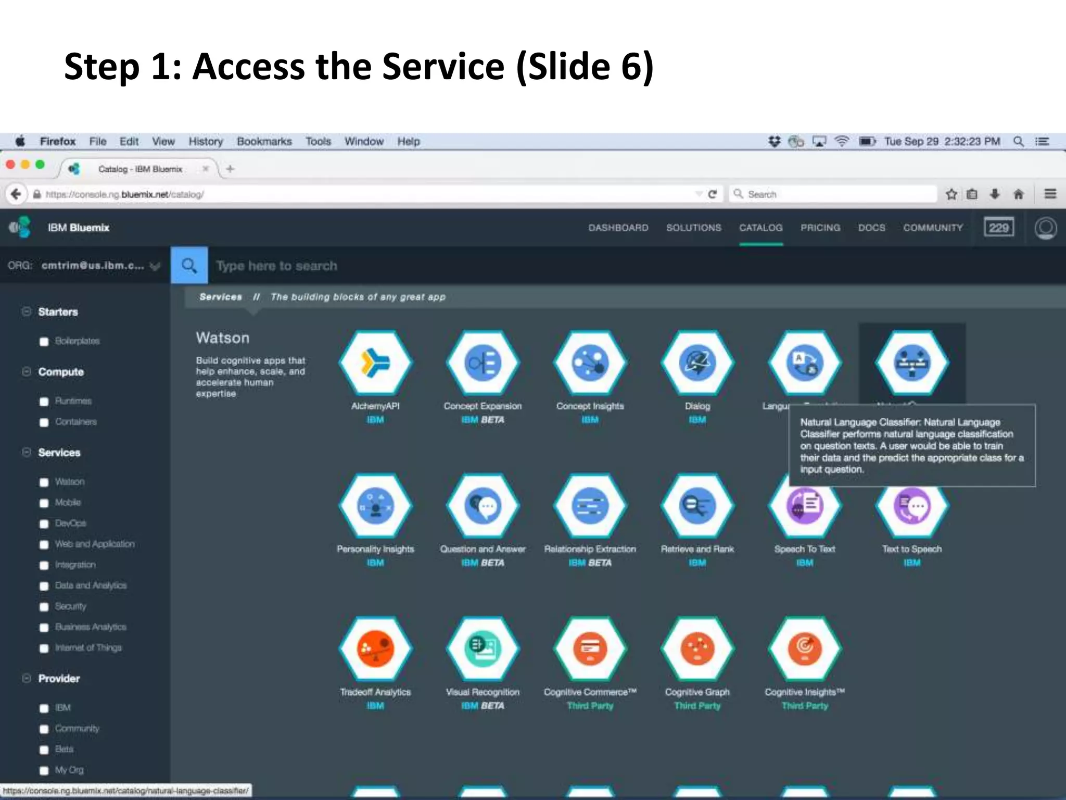Screen dimensions: 1066x800
Task: Open the Dialog service icon
Action: [697, 362]
